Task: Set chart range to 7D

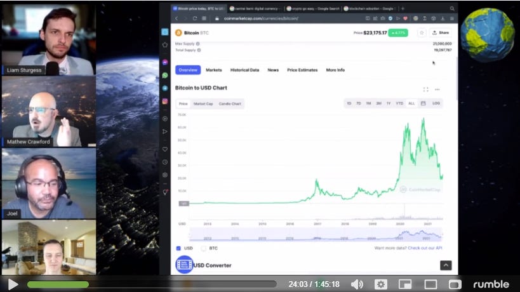Action: coord(359,103)
